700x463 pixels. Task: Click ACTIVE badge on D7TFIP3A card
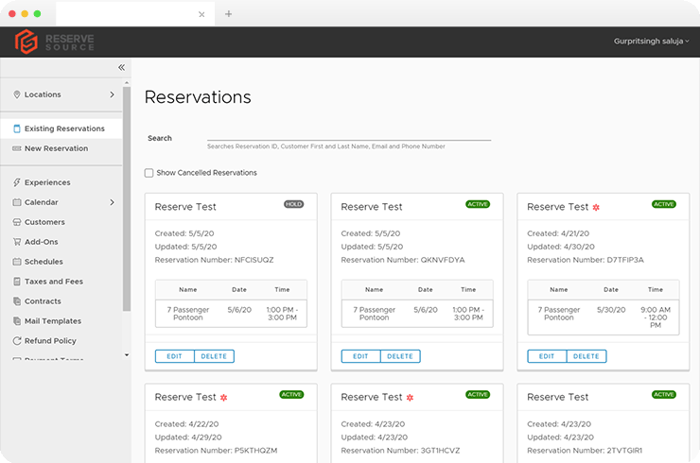[x=664, y=204]
